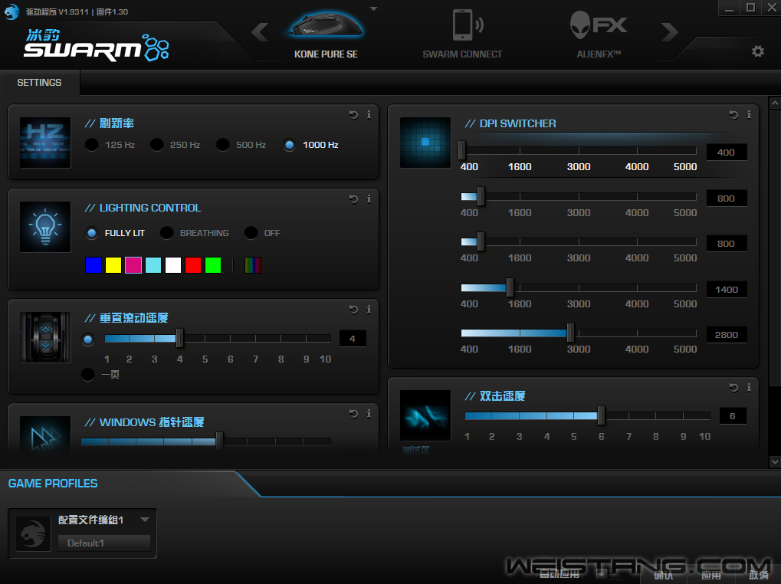Select 1000 Hz polling rate
Screen dimensions: 781x584
pyautogui.click(x=290, y=145)
